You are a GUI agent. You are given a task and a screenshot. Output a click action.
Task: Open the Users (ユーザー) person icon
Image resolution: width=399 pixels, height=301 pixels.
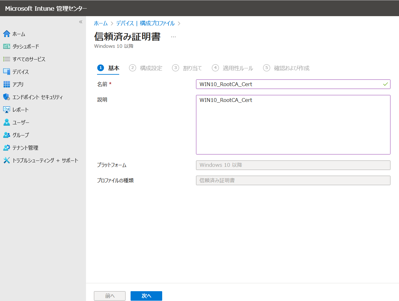pos(7,122)
